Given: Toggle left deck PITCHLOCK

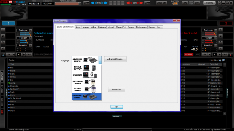Looking at the screenshot, I should (39, 54).
